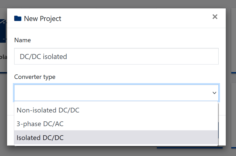Focus the Name field containing DC/DC isolated

116,56
